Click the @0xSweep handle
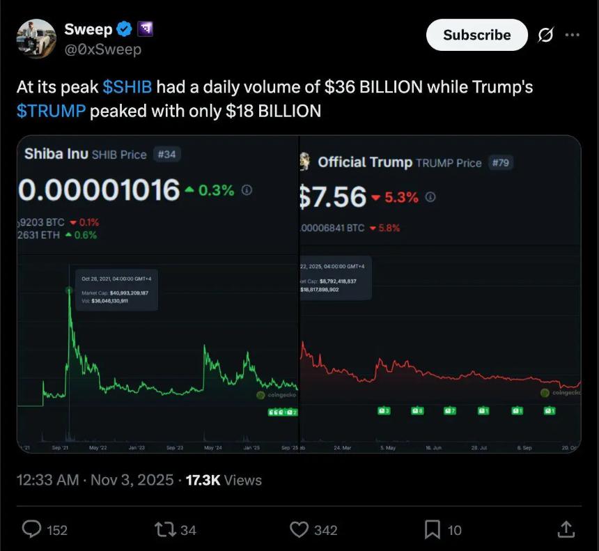The image size is (599, 551). point(102,49)
